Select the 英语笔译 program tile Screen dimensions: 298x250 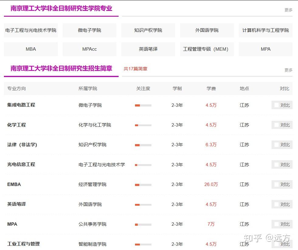tap(148, 49)
